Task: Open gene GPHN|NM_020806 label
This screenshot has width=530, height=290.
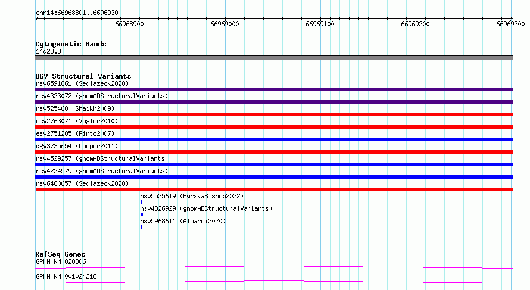Action: click(61, 261)
